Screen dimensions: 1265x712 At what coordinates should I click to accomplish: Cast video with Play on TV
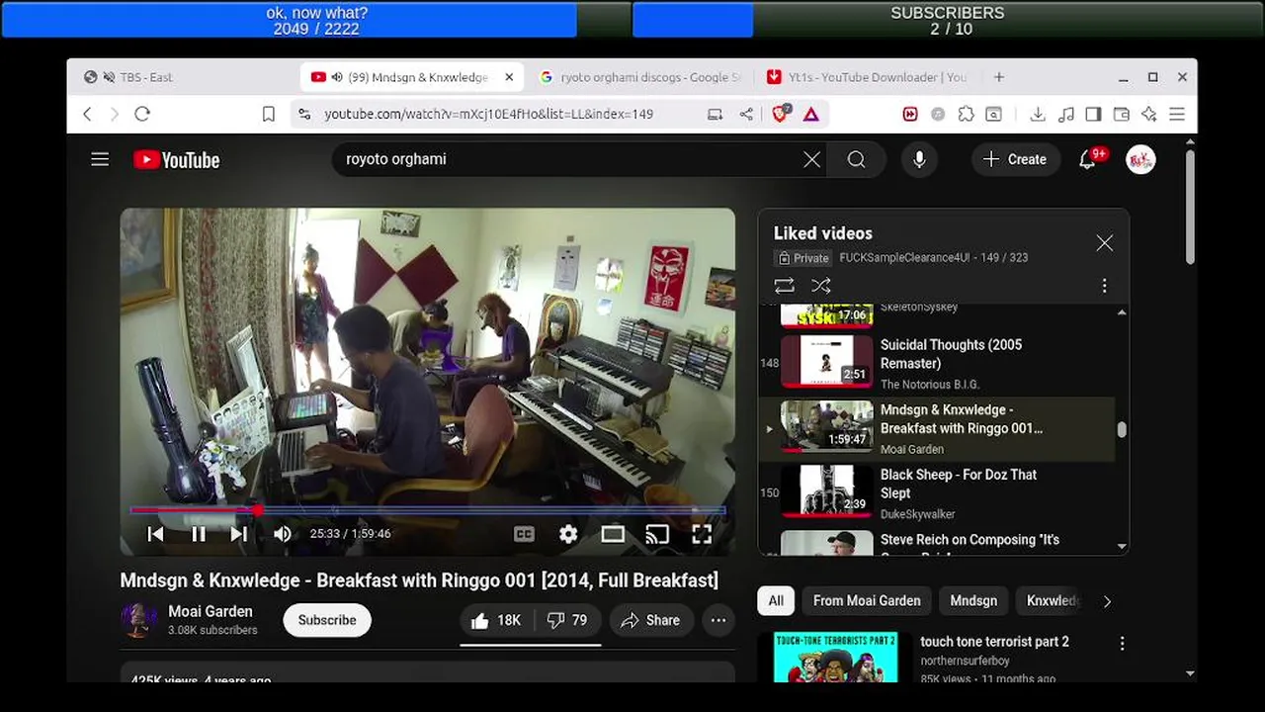657,534
